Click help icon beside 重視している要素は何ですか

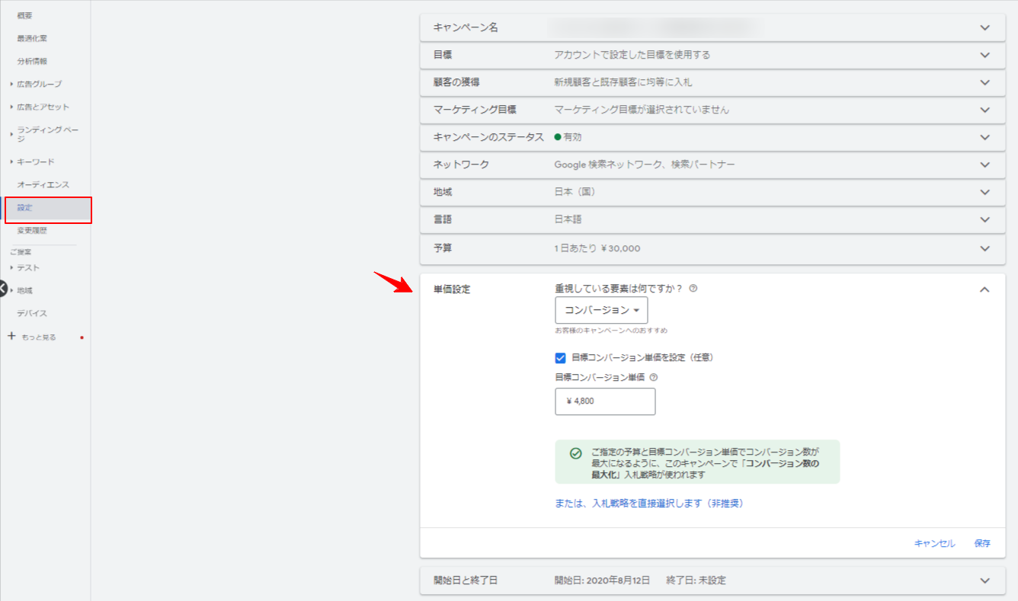tap(693, 289)
